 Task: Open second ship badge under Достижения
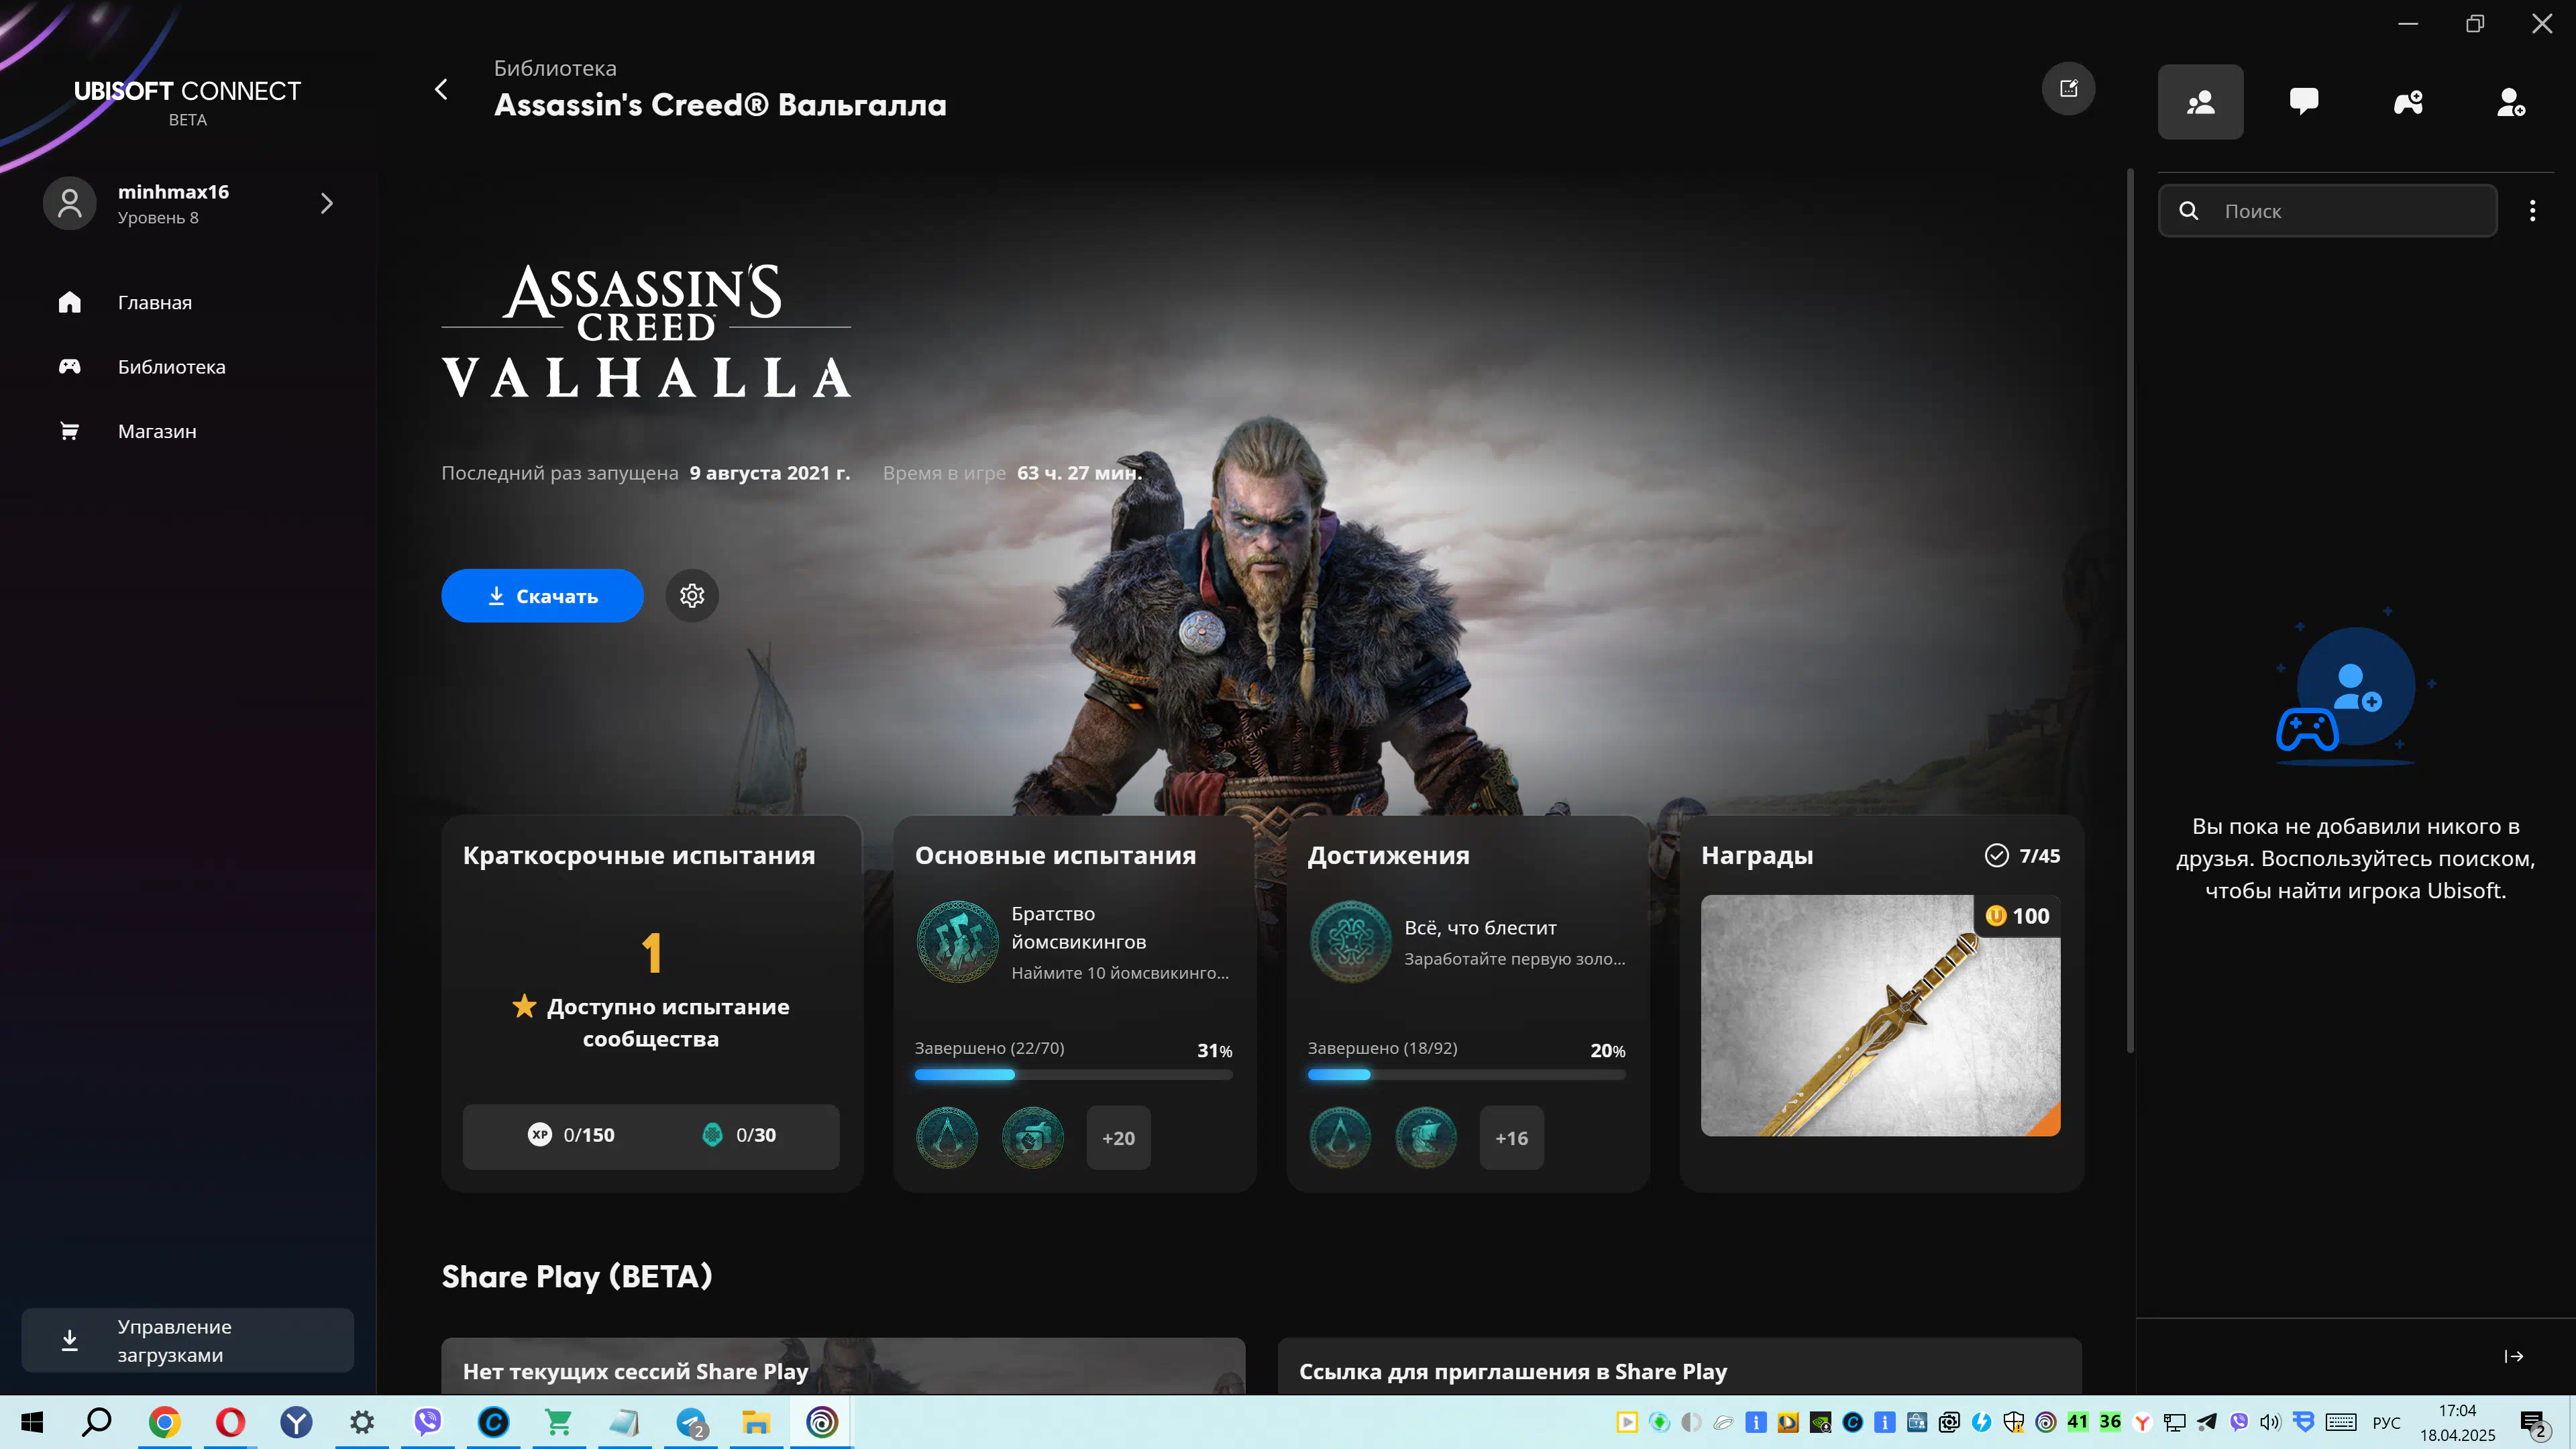pyautogui.click(x=1425, y=1138)
